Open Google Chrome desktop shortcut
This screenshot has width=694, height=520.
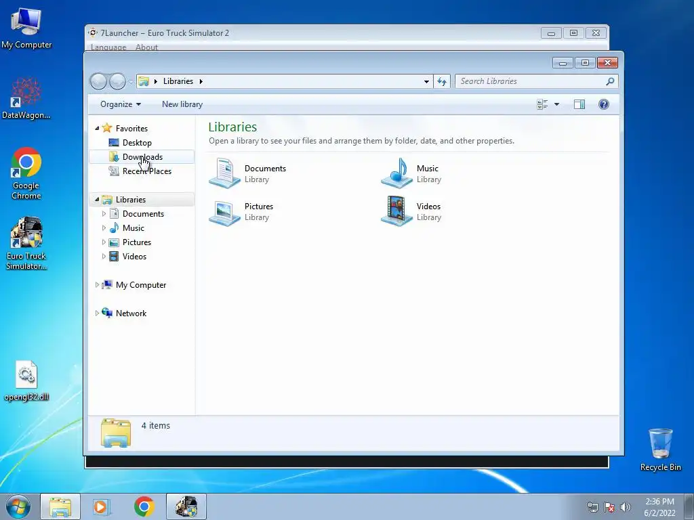point(26,173)
